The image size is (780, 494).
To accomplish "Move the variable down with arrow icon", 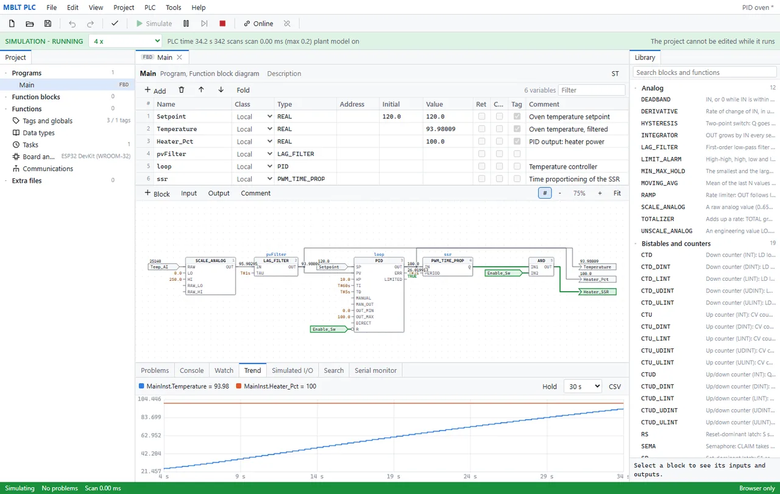I will [x=221, y=90].
